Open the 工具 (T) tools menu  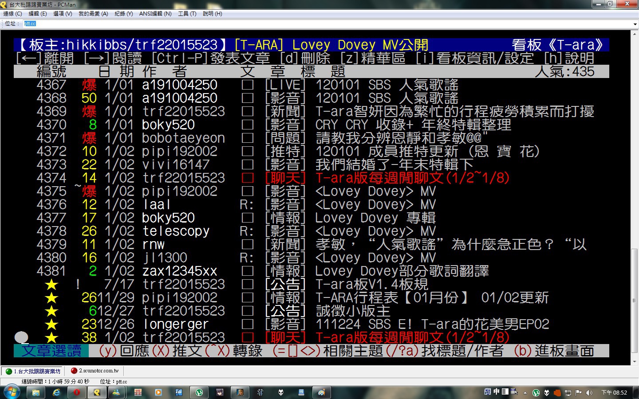pyautogui.click(x=187, y=14)
